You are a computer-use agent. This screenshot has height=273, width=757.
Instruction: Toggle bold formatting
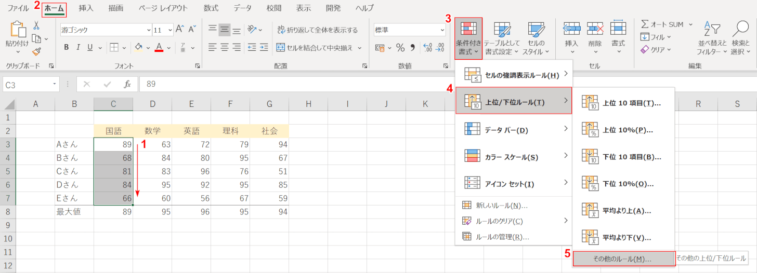[x=67, y=47]
